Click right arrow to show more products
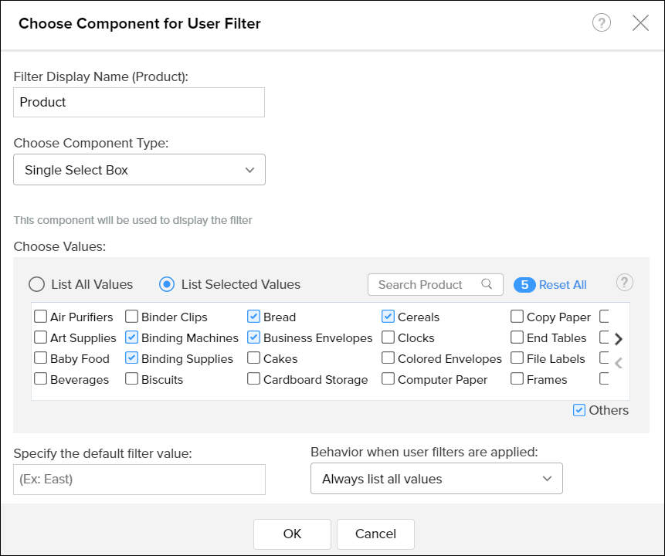The height and width of the screenshot is (556, 665). click(618, 339)
